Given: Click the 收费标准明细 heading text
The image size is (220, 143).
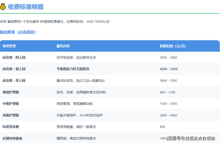Looking at the screenshot, I should (x=26, y=7).
